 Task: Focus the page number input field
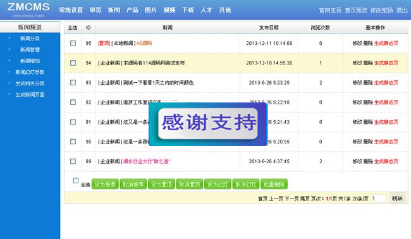(x=379, y=199)
